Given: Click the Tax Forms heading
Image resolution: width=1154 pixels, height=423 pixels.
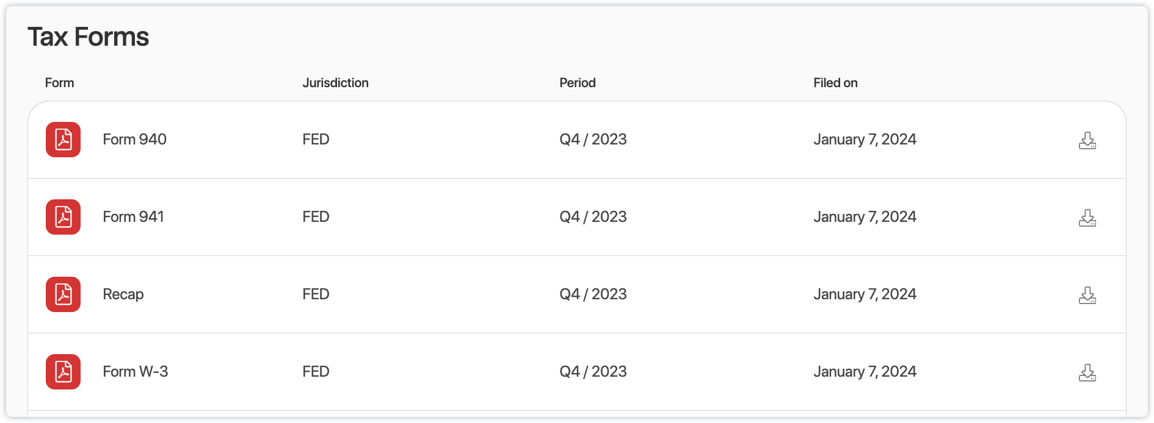Looking at the screenshot, I should tap(88, 37).
